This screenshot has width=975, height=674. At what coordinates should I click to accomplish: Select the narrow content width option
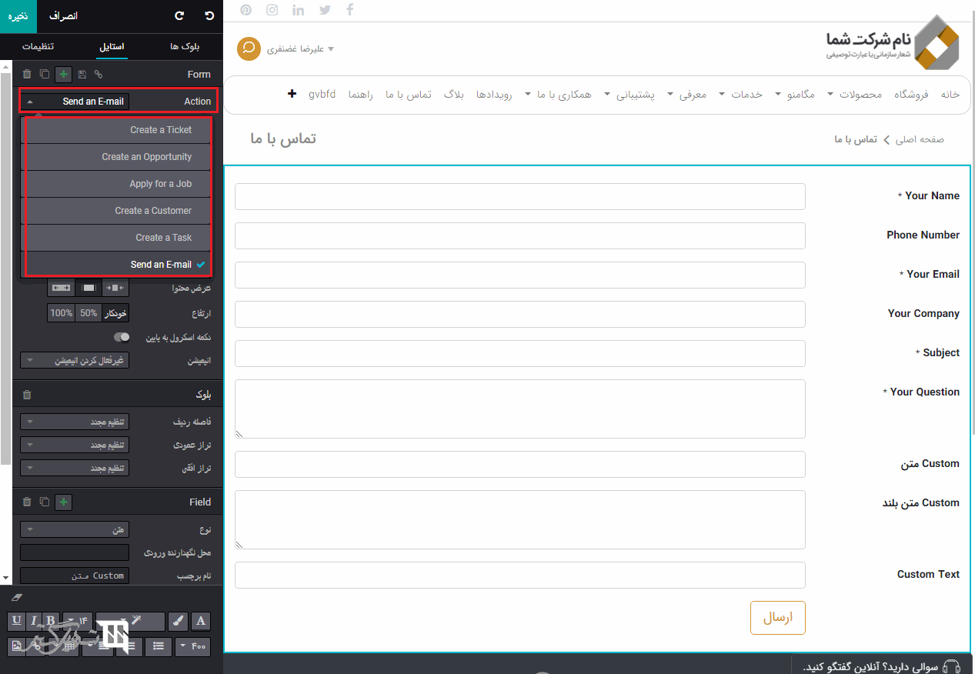[x=115, y=288]
